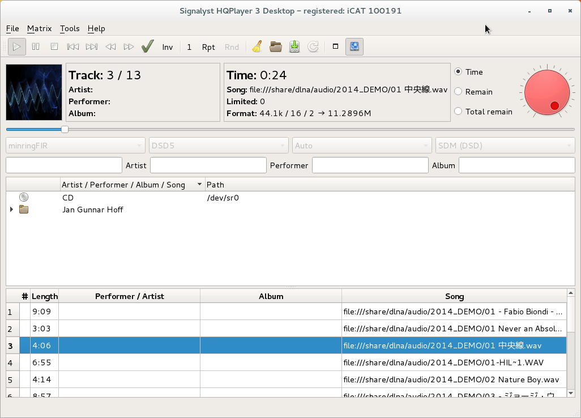Select the 02 Nature Boy.wav playlist row
The image size is (581, 418).
pyautogui.click(x=286, y=379)
